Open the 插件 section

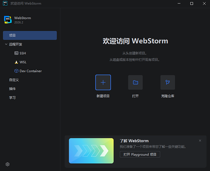pos(12,89)
